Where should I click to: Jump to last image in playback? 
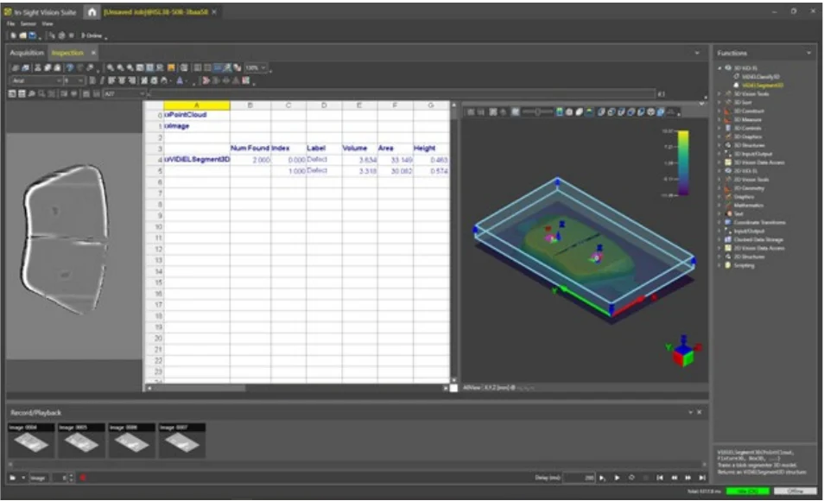click(x=702, y=478)
